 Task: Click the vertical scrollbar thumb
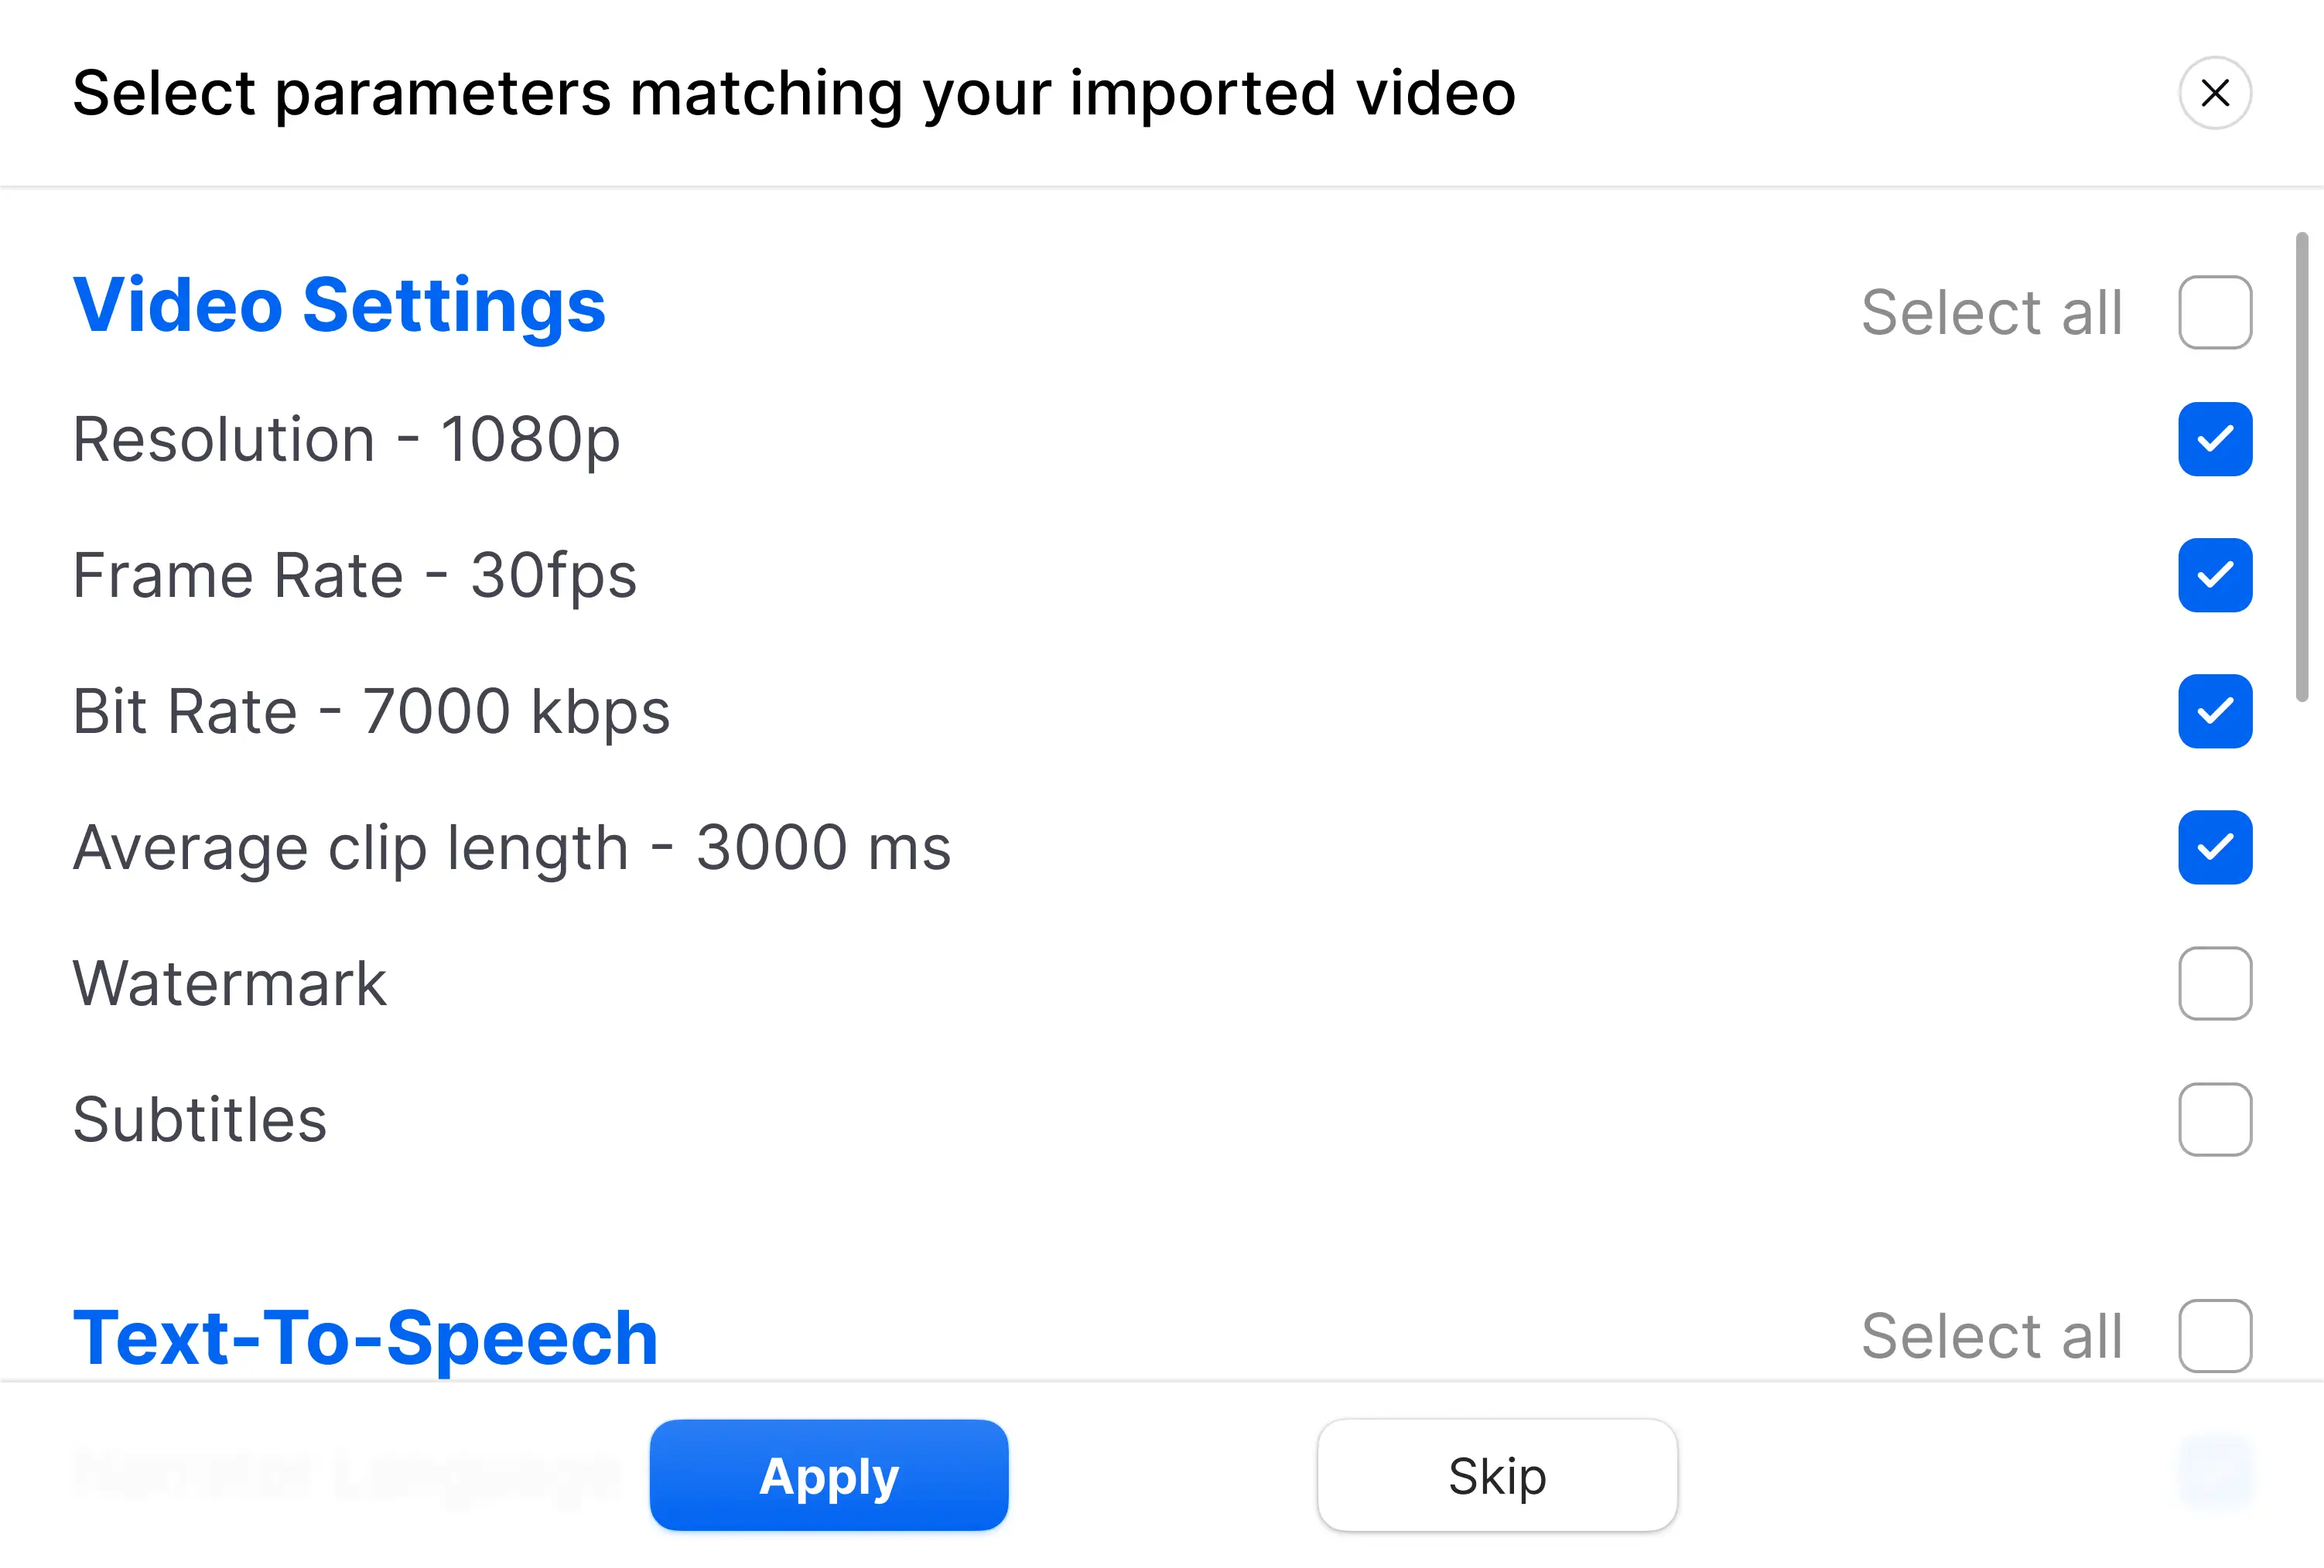(x=2302, y=465)
